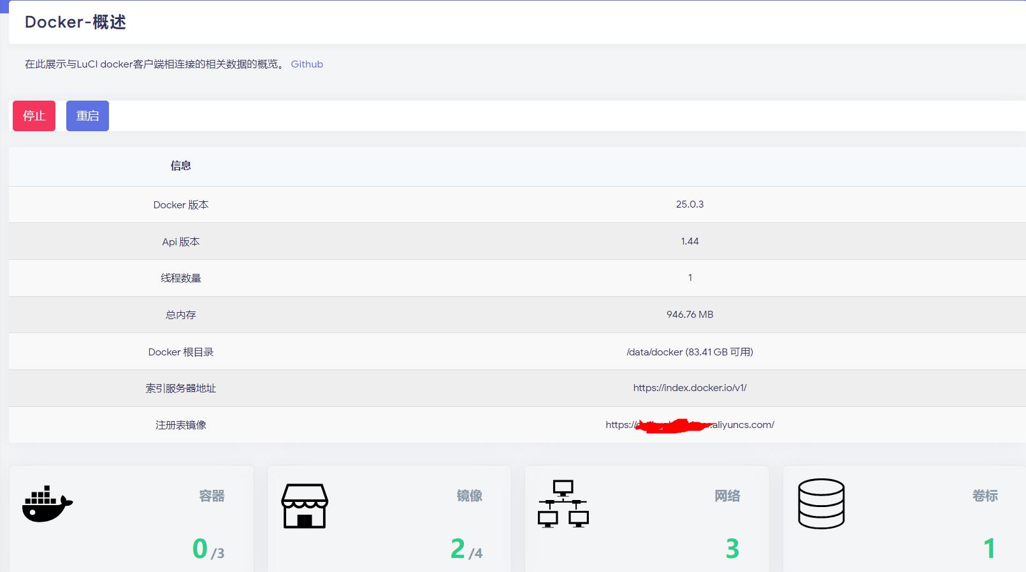This screenshot has height=572, width=1026.
Task: Click the network count 3
Action: coord(732,548)
